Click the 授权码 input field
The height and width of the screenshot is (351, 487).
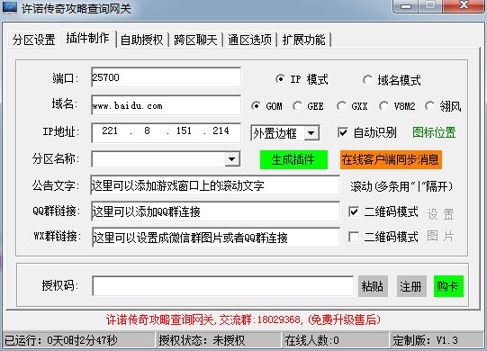(x=222, y=286)
